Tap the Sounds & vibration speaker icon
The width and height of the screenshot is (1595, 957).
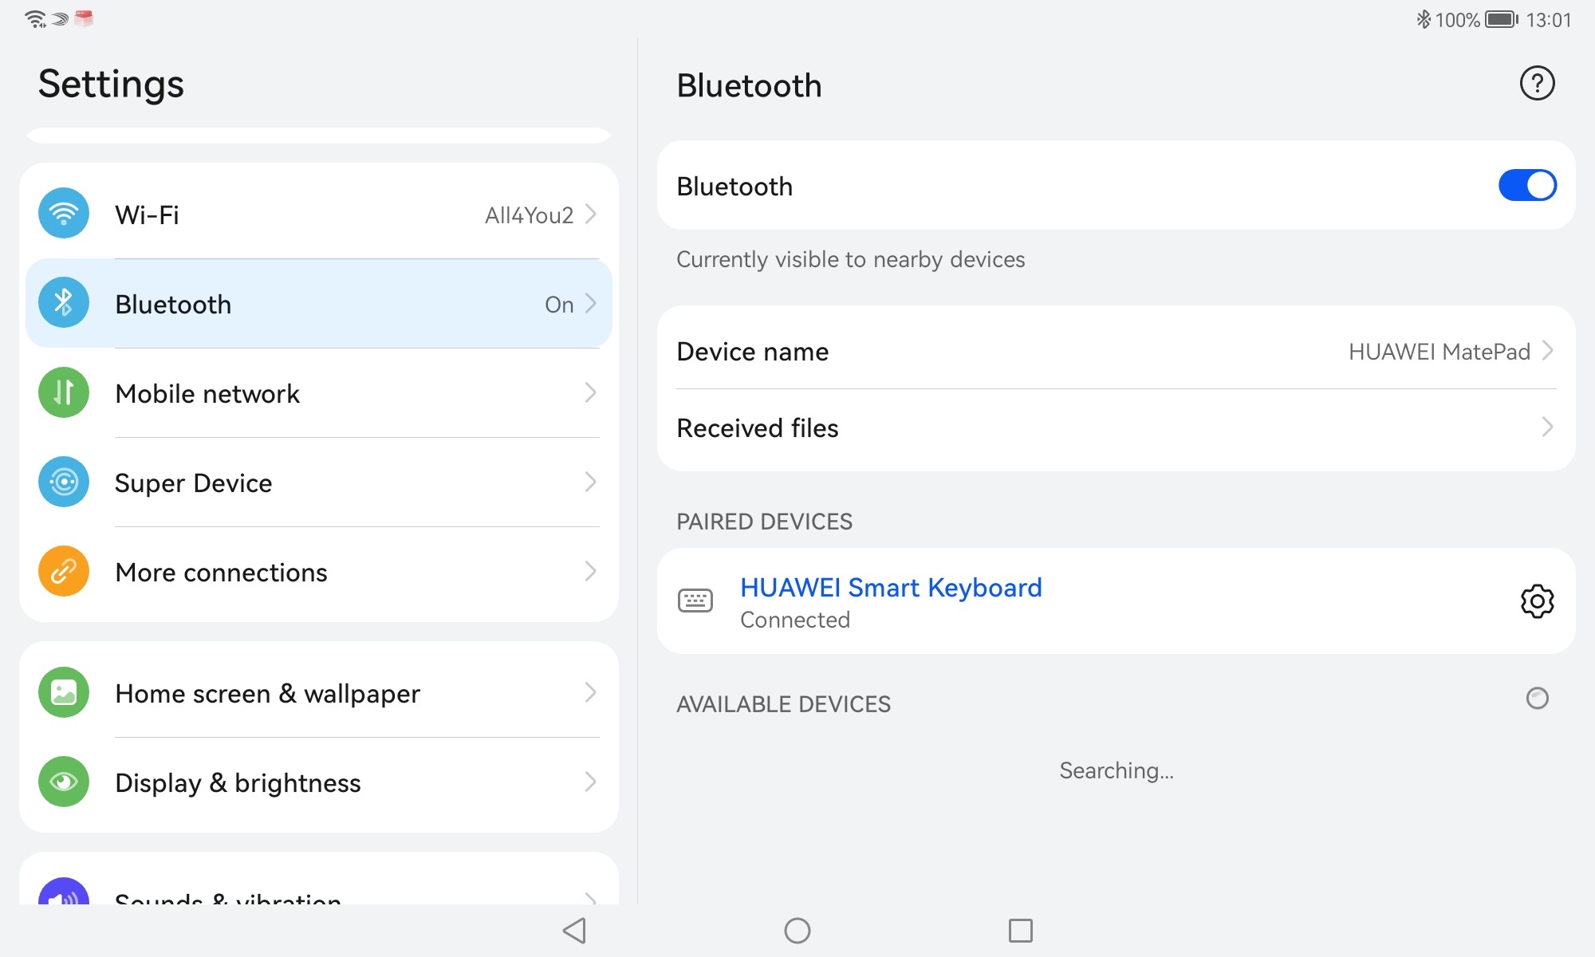click(x=64, y=892)
